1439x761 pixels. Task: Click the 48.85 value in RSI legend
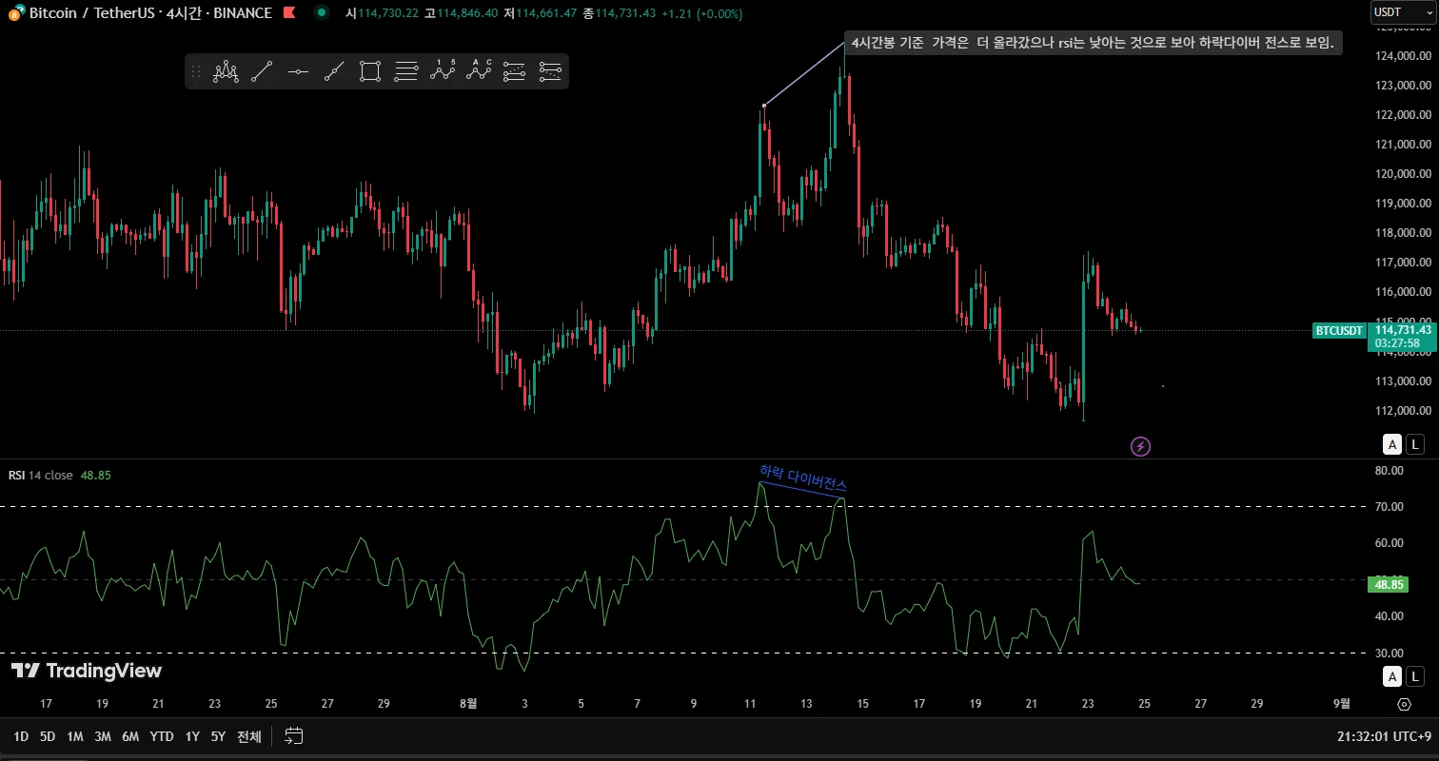tap(96, 475)
